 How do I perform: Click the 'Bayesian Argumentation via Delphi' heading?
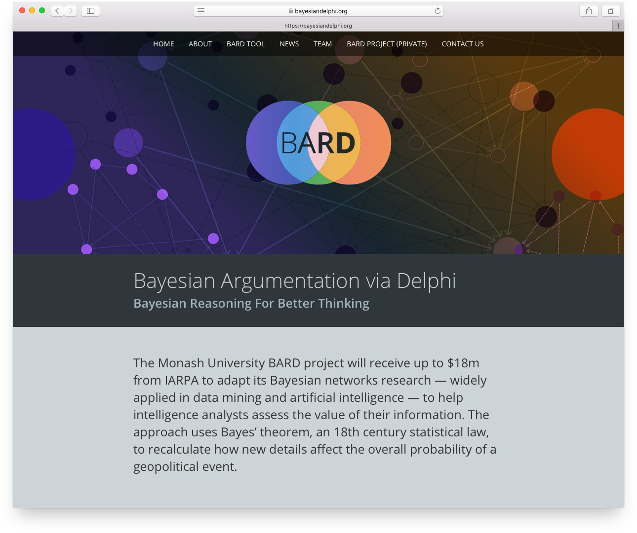(x=295, y=281)
